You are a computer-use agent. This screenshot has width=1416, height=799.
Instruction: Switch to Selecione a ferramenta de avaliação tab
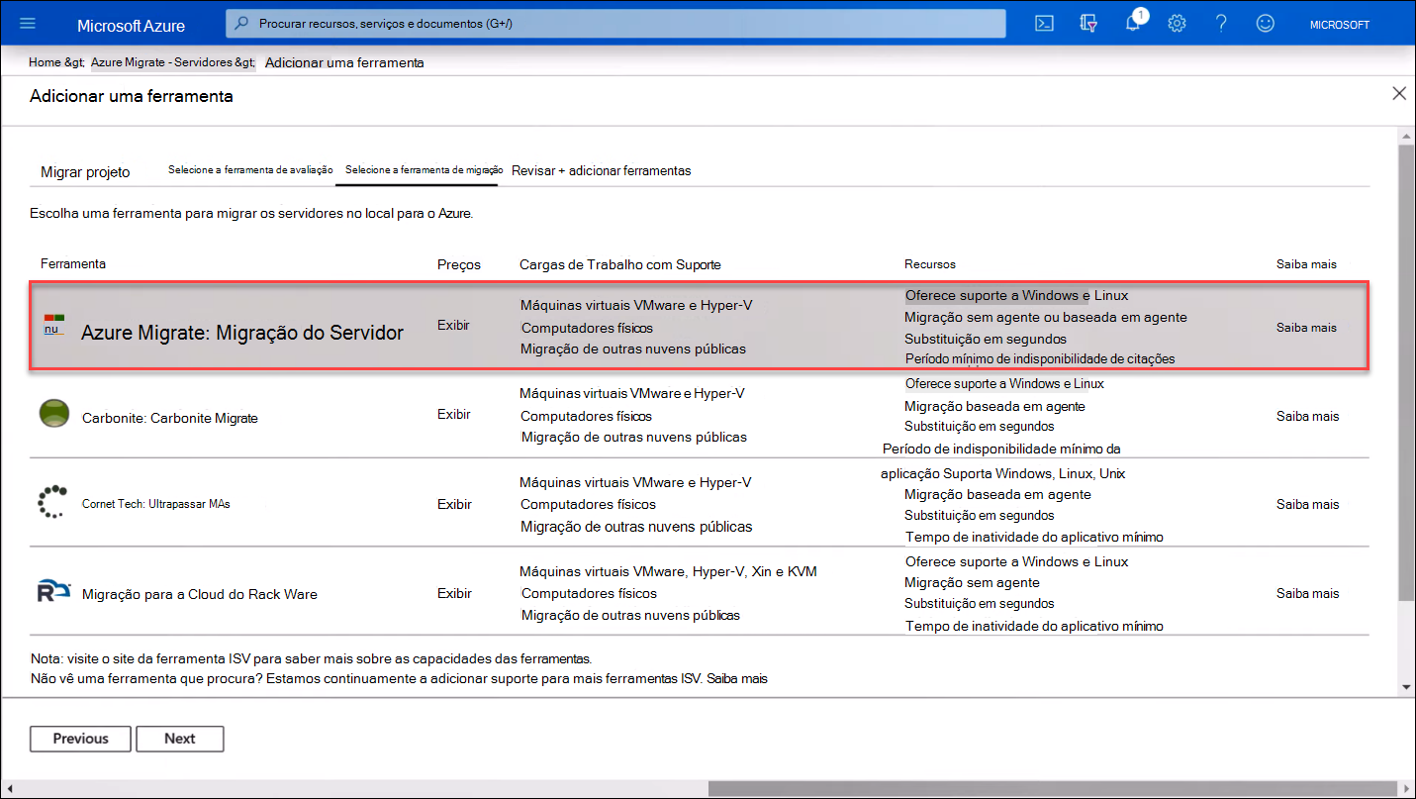[x=250, y=170]
